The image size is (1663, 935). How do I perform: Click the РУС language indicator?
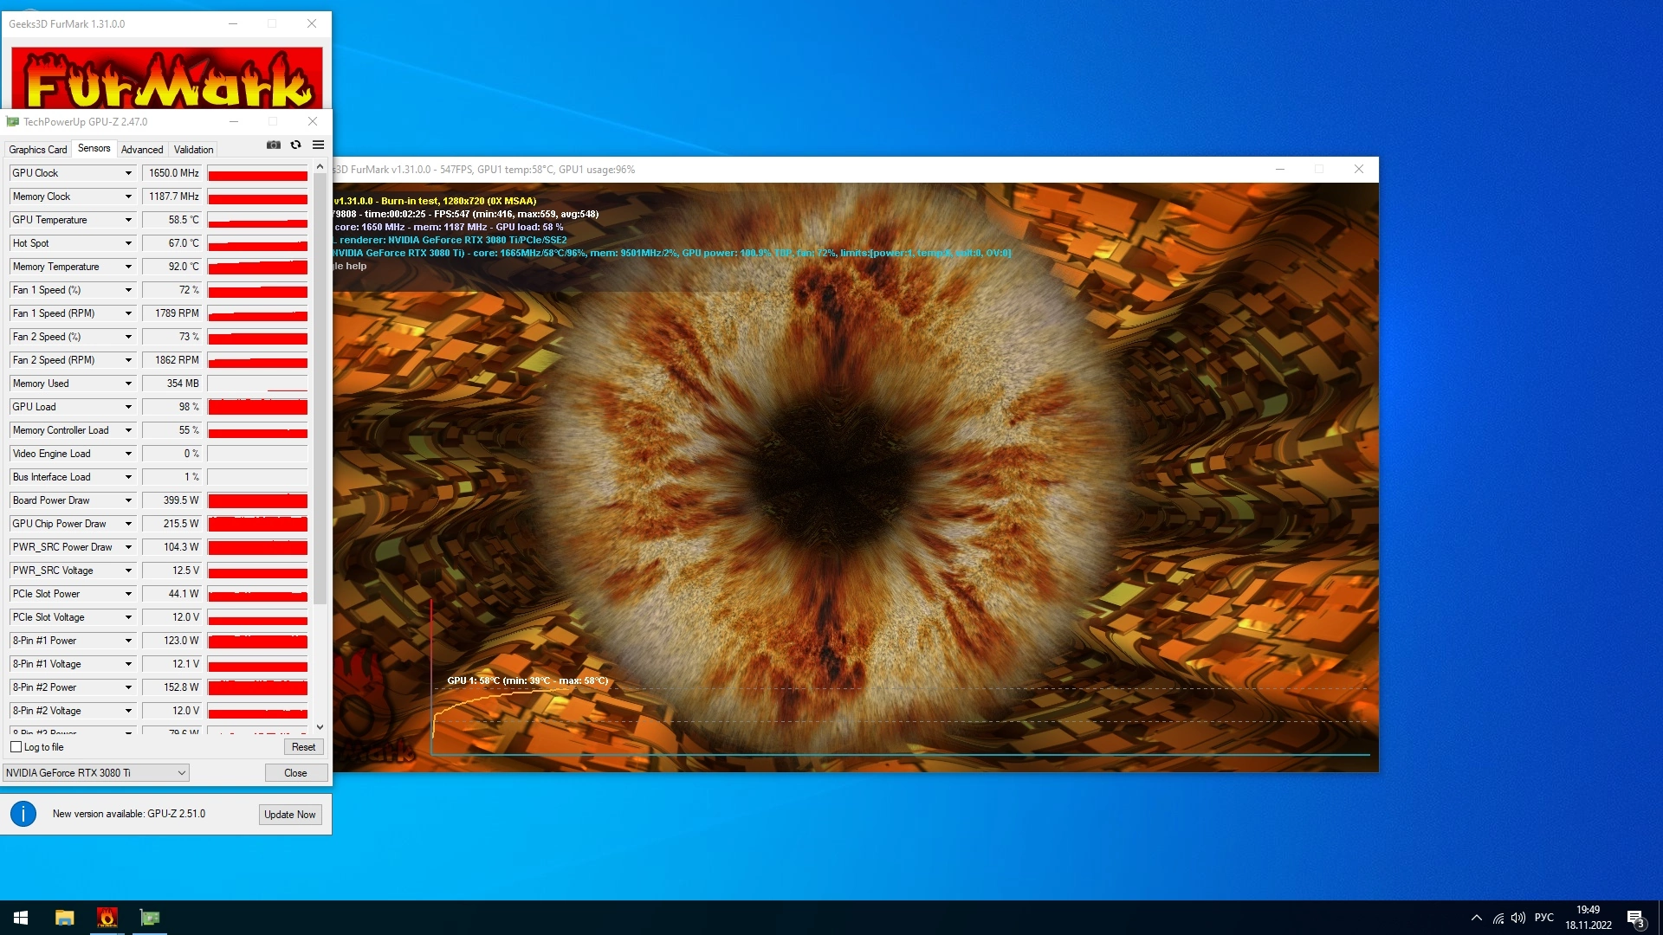pyautogui.click(x=1544, y=918)
